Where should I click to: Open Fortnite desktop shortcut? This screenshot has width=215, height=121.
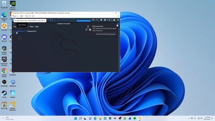pos(13,94)
